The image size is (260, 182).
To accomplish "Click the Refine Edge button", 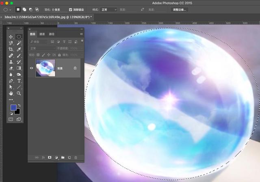I will [180, 10].
